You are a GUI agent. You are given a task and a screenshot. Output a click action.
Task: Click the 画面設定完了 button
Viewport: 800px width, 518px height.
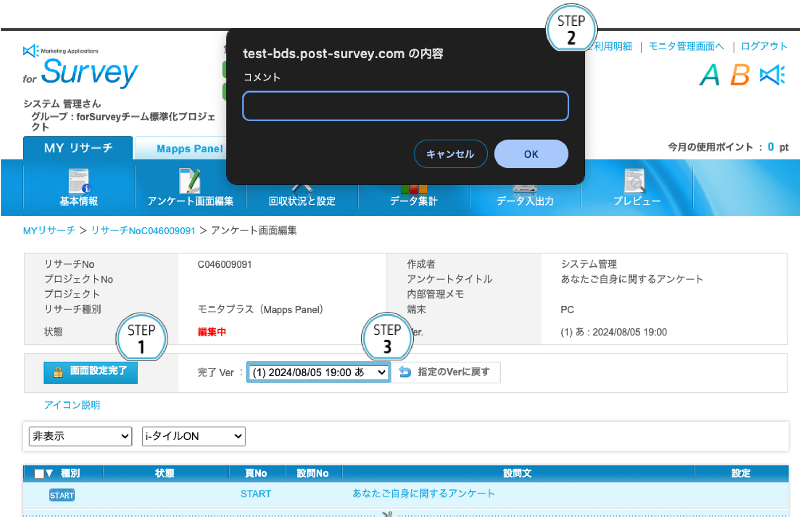[x=90, y=372]
